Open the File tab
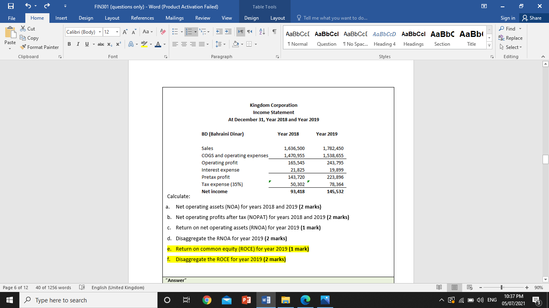549x308 pixels. point(12,18)
